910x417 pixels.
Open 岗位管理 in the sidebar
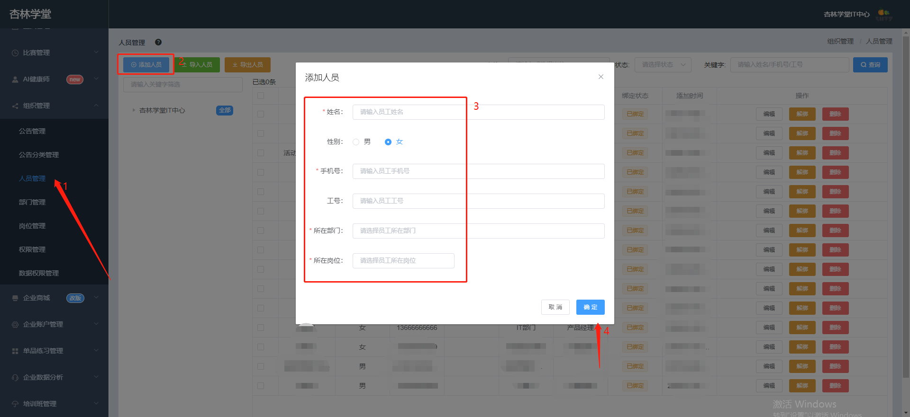[32, 226]
